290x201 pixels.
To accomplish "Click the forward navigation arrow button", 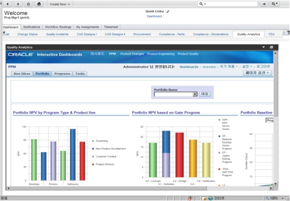I will (18, 4).
